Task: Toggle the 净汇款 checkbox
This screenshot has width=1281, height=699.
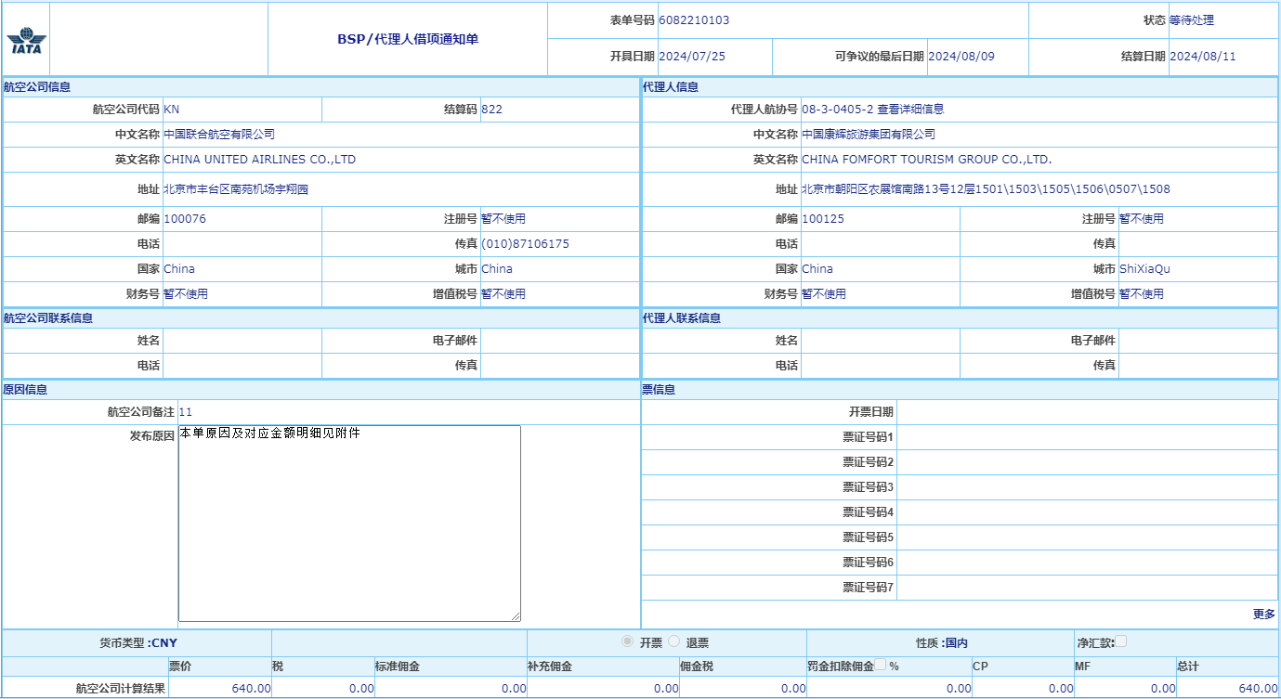Action: point(1120,641)
